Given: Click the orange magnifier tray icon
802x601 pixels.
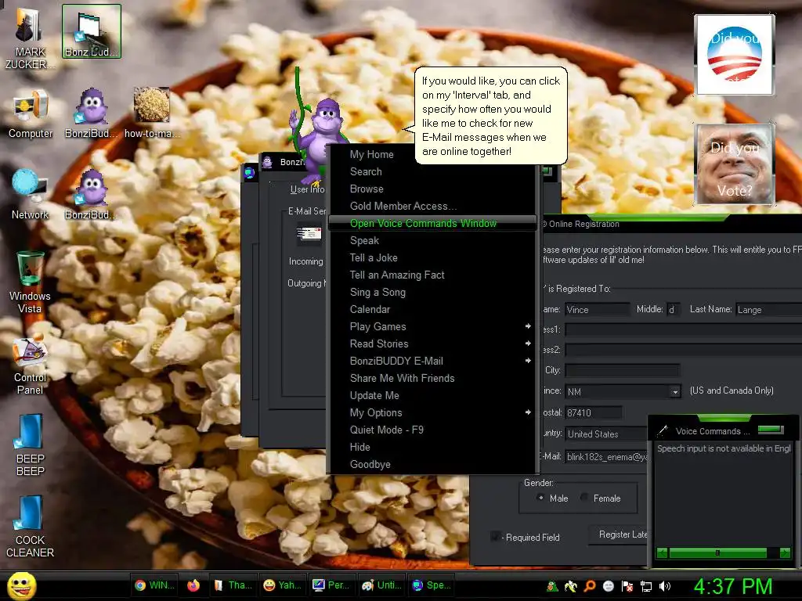Looking at the screenshot, I should (x=589, y=586).
